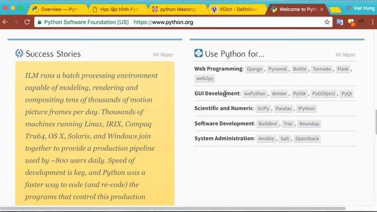The image size is (377, 212).
Task: Open the IPython link
Action: pyautogui.click(x=306, y=108)
